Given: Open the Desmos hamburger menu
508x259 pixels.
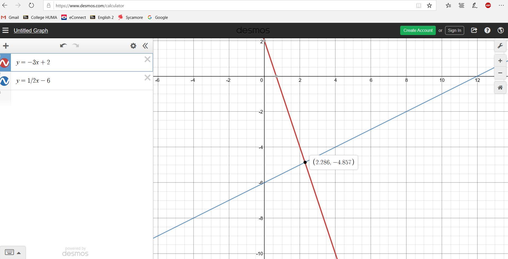Looking at the screenshot, I should point(5,31).
